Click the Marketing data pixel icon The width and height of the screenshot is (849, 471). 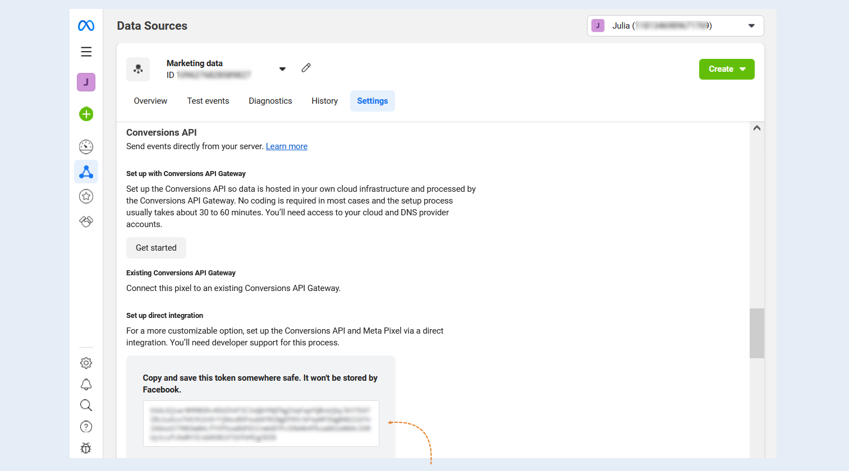[138, 69]
